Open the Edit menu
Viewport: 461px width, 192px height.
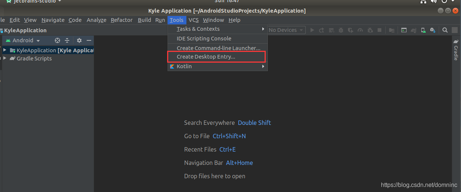pos(15,20)
